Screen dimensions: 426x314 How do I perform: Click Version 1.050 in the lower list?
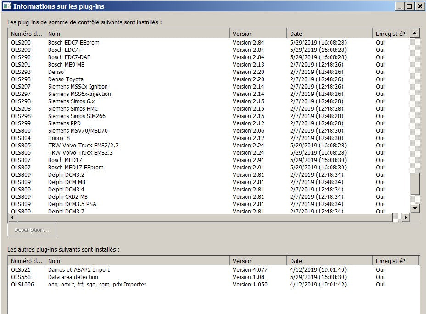250,285
